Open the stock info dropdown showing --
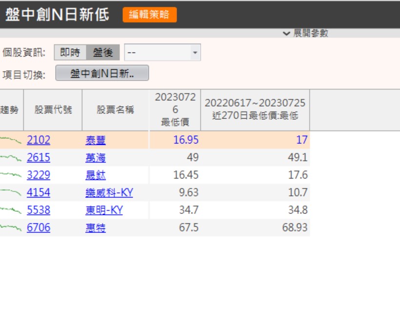Viewport: 400px width, 332px height. click(x=162, y=53)
